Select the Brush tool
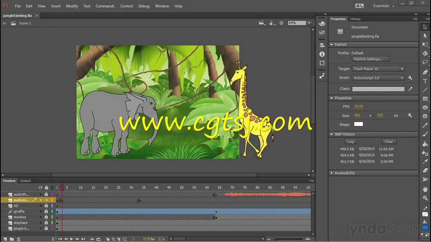Image resolution: width=431 pixels, height=242 pixels. [x=425, y=134]
